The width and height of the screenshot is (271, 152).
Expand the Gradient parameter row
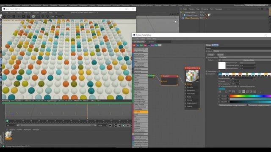click(x=207, y=74)
